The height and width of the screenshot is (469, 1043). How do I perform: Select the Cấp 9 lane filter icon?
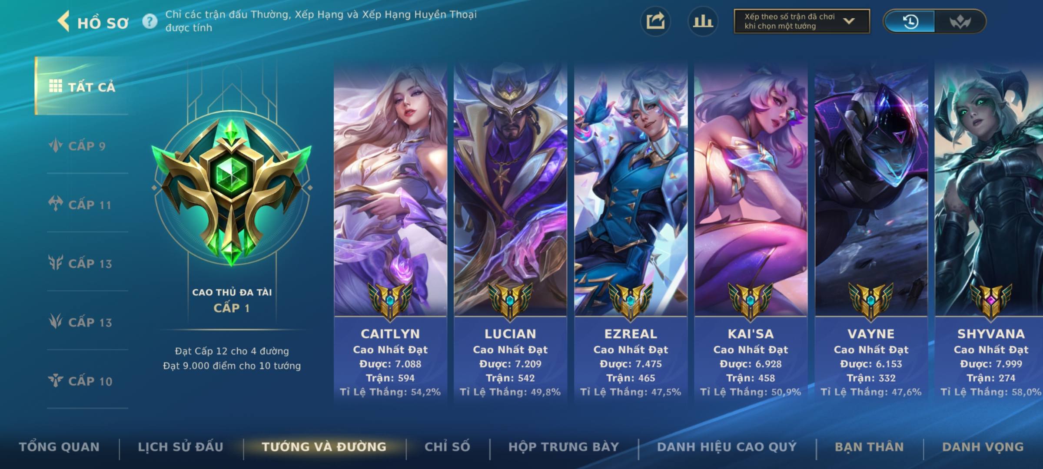(56, 145)
